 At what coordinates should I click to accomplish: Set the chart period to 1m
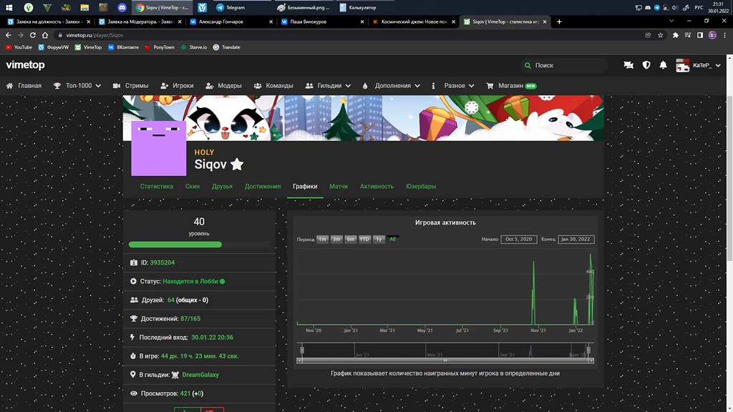click(323, 239)
